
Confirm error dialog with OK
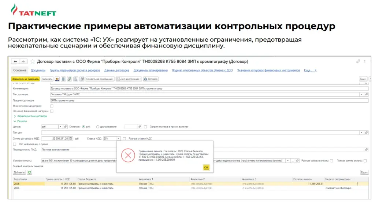(206, 167)
